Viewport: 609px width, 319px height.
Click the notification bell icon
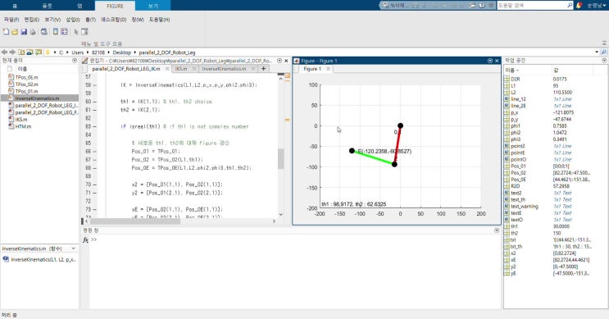(x=579, y=5)
